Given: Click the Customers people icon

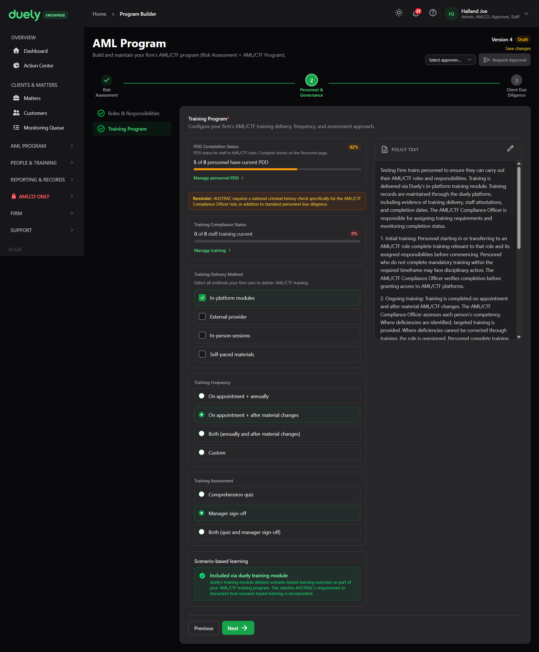Looking at the screenshot, I should [16, 113].
